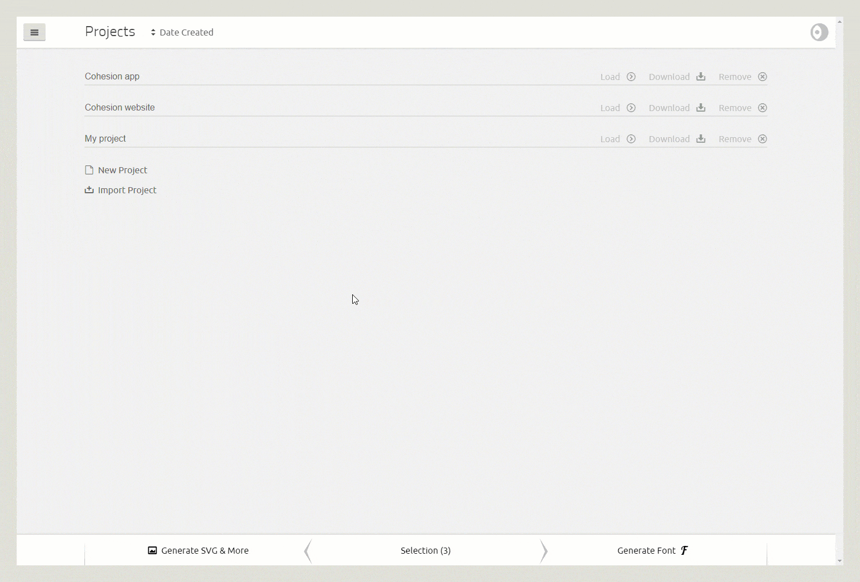Click the Remove X icon for Cohesion website
Viewport: 860px width, 582px height.
(x=763, y=108)
